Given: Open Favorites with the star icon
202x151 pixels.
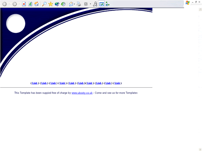Looking at the screenshot, I should (x=50, y=4).
